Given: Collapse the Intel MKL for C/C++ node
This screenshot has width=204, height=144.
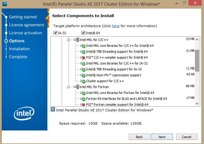Looking at the screenshot, I should [x=68, y=40].
